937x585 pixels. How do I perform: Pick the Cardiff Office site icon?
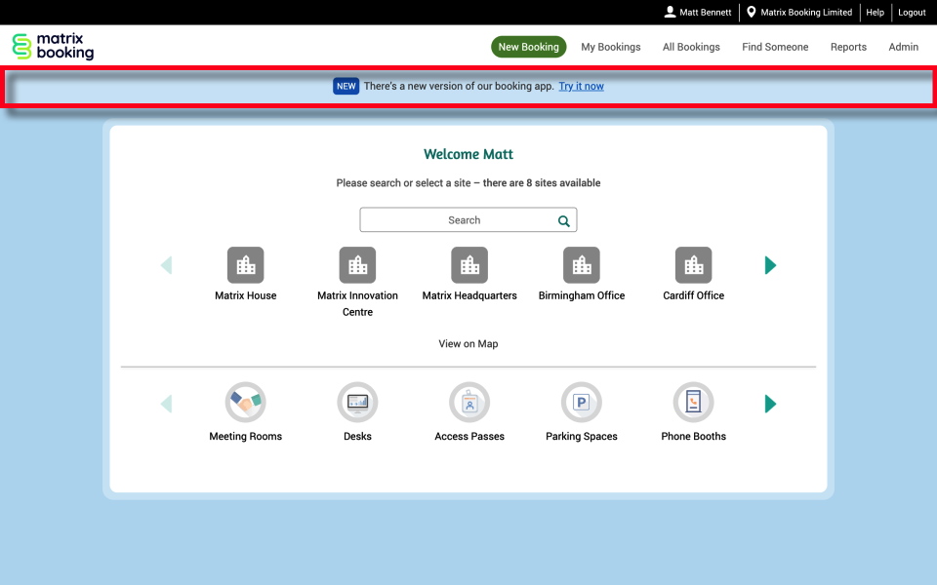tap(694, 265)
